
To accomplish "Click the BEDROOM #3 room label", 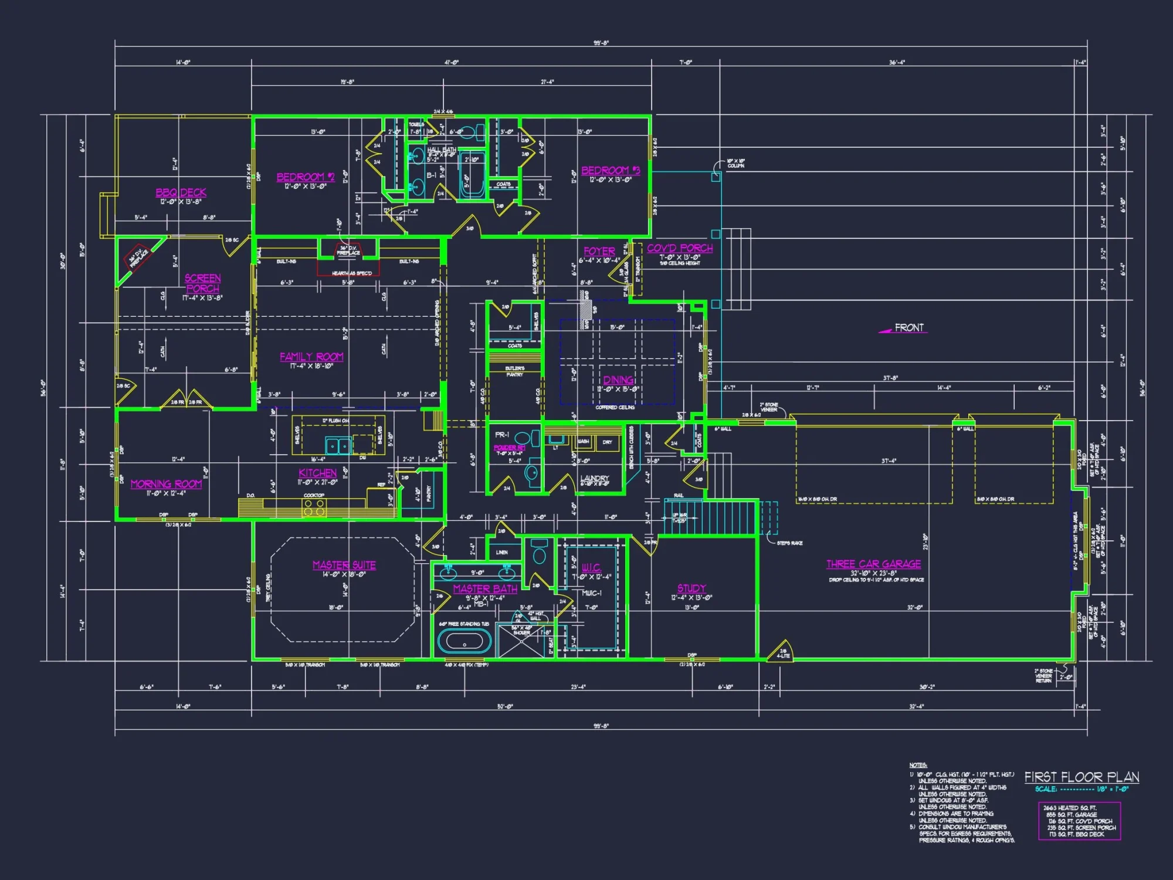I will 611,171.
